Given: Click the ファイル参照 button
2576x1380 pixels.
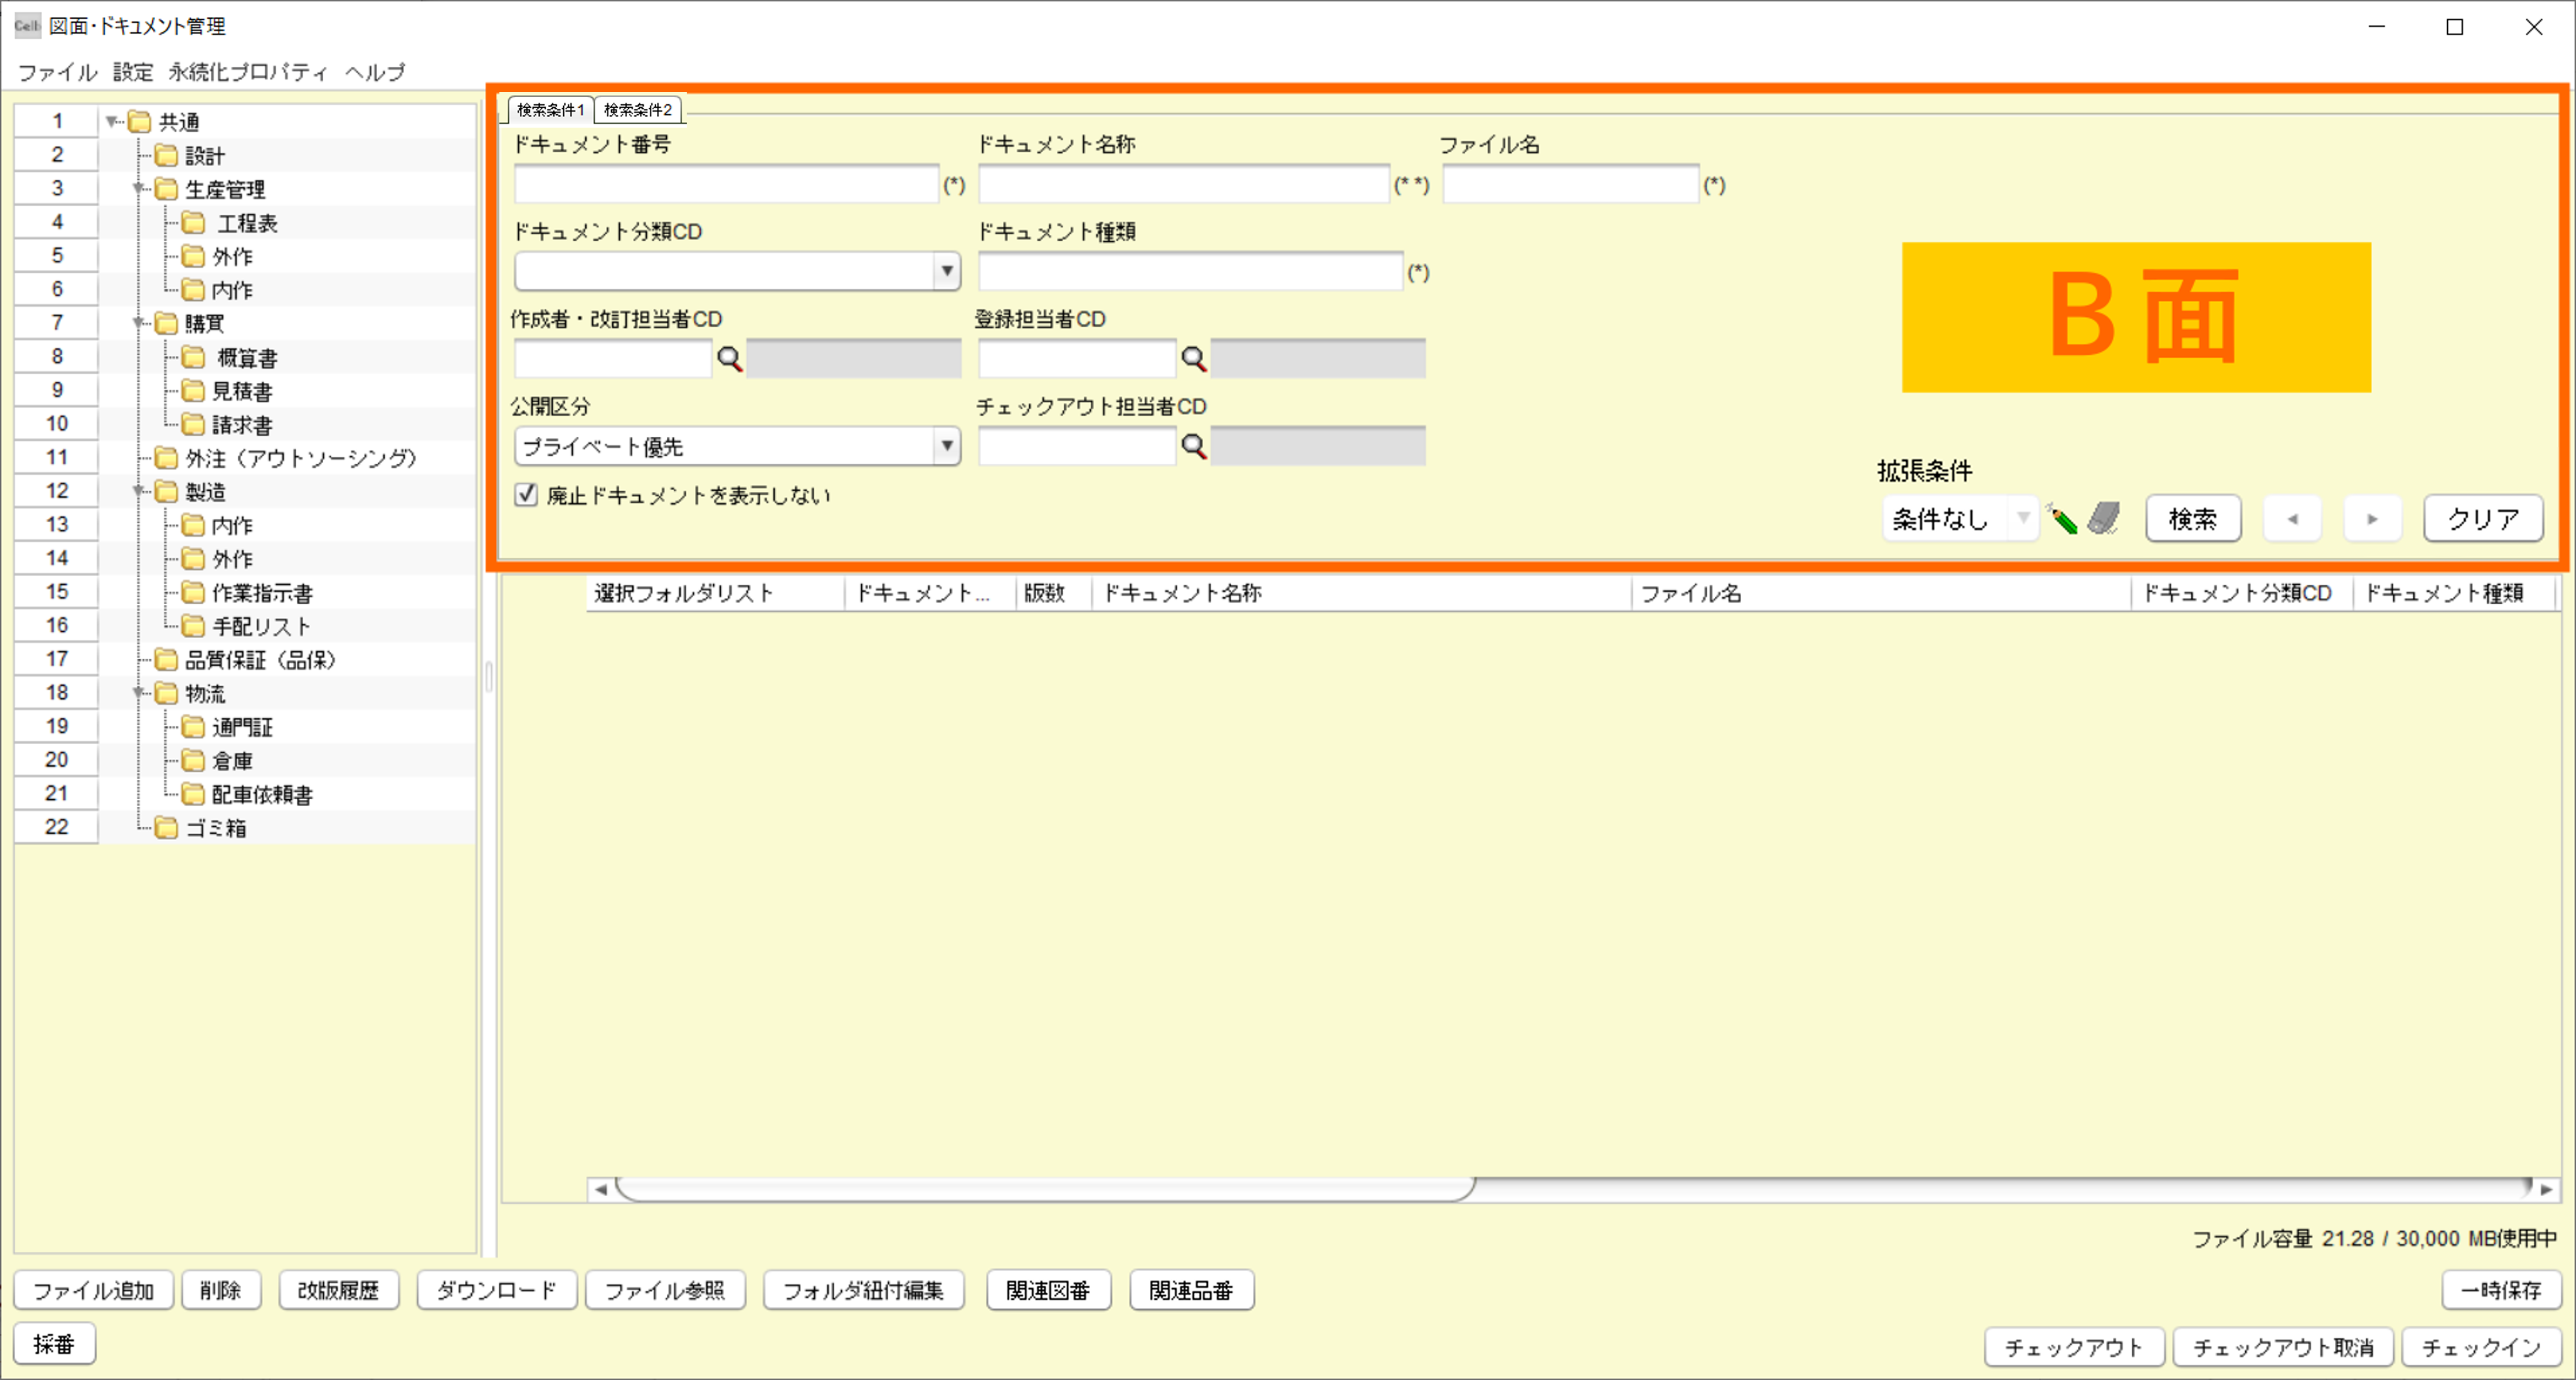Looking at the screenshot, I should [x=665, y=1290].
